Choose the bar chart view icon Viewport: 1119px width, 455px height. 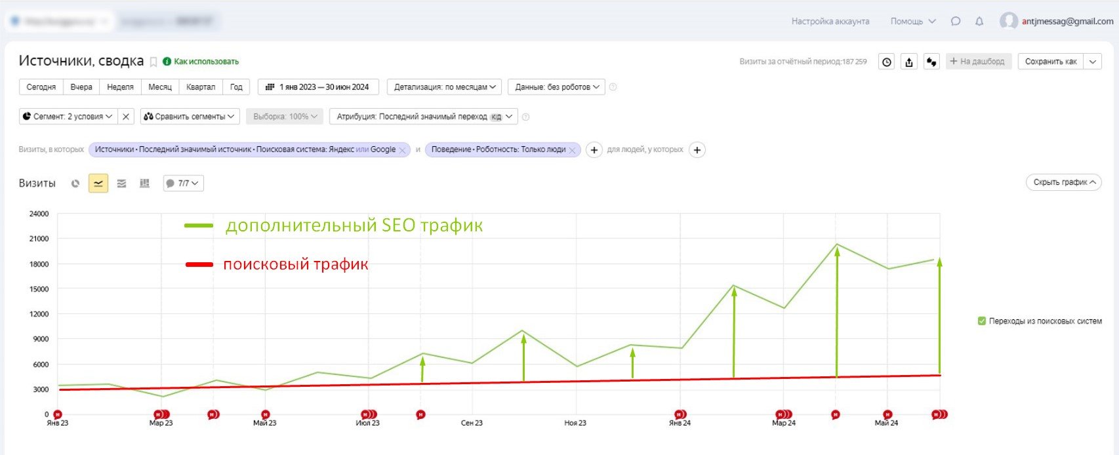(x=144, y=184)
